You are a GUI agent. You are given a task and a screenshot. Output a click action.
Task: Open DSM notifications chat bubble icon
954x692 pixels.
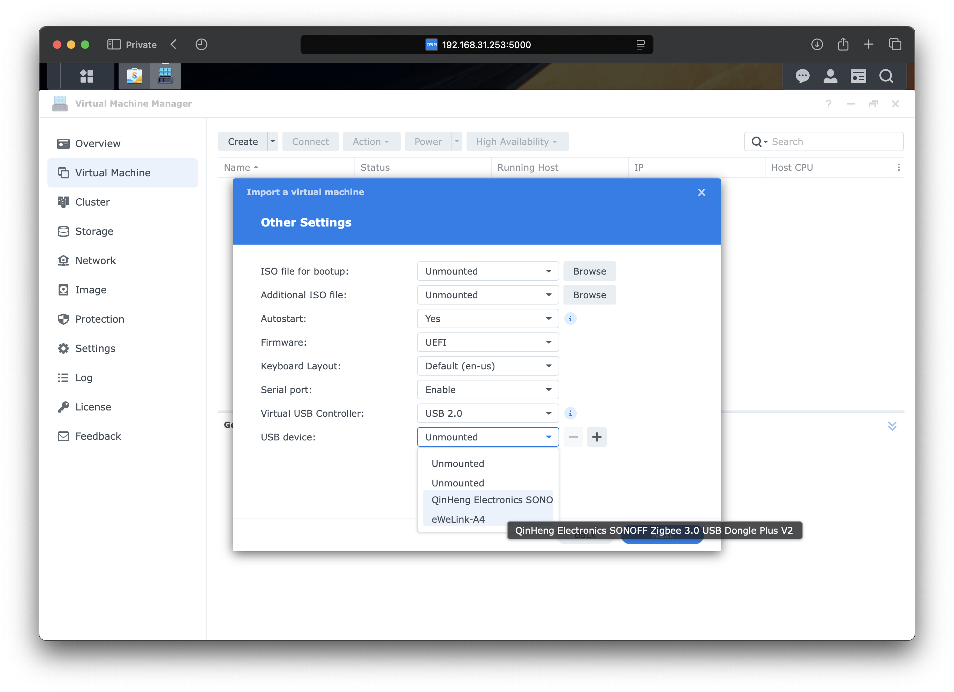(x=802, y=76)
